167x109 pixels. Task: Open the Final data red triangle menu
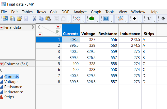click(x=2, y=27)
